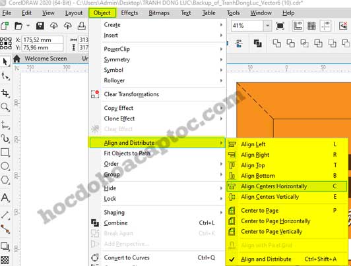This screenshot has height=266, width=351.
Task: Choose Center to Page Vertically
Action: tap(287, 232)
